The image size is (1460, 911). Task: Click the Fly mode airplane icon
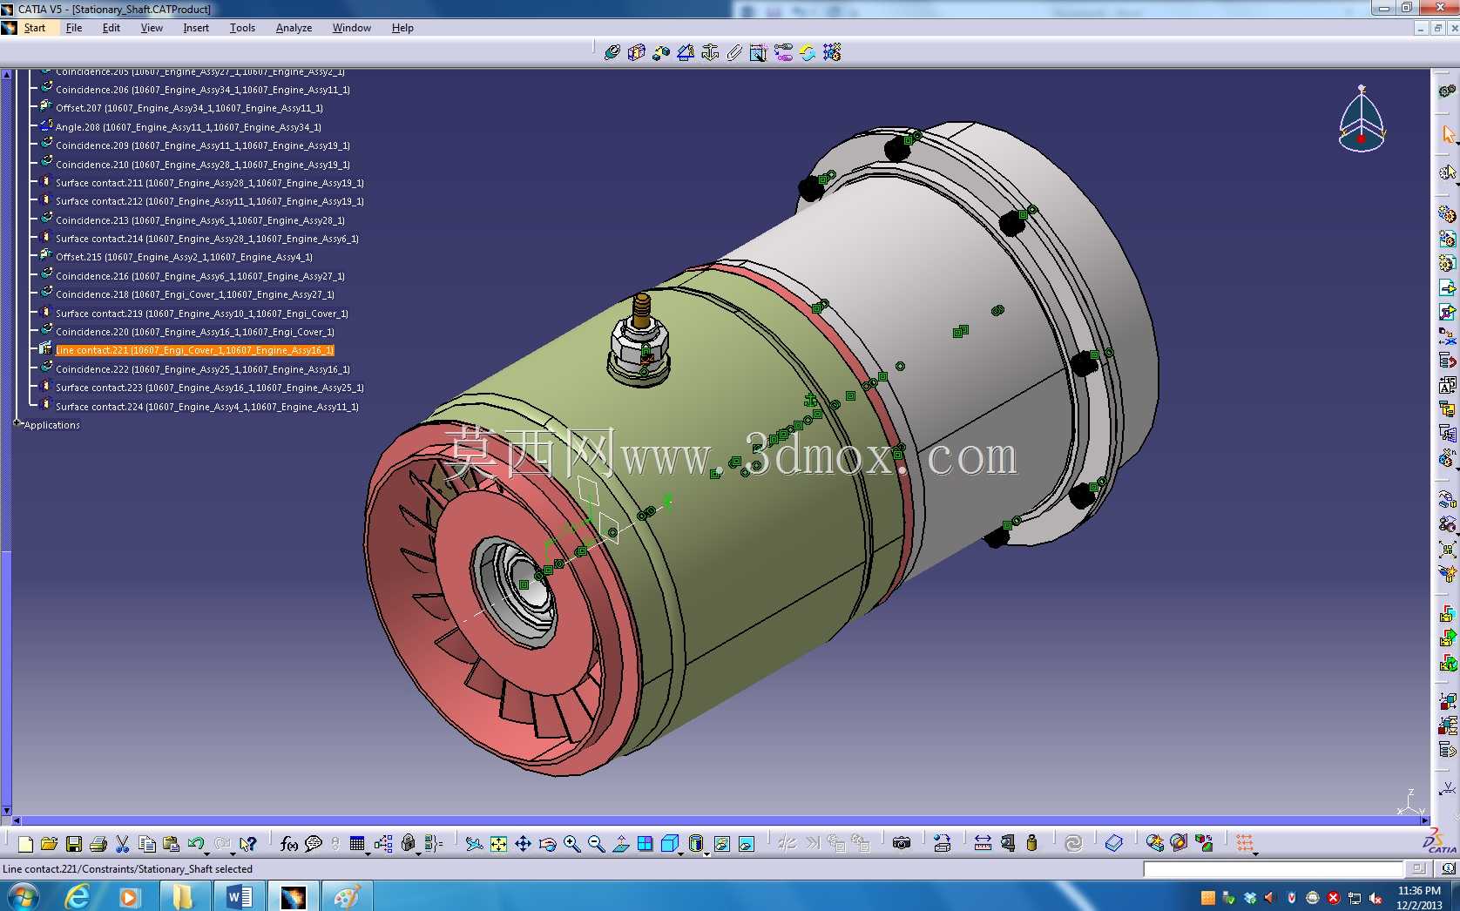pos(474,843)
